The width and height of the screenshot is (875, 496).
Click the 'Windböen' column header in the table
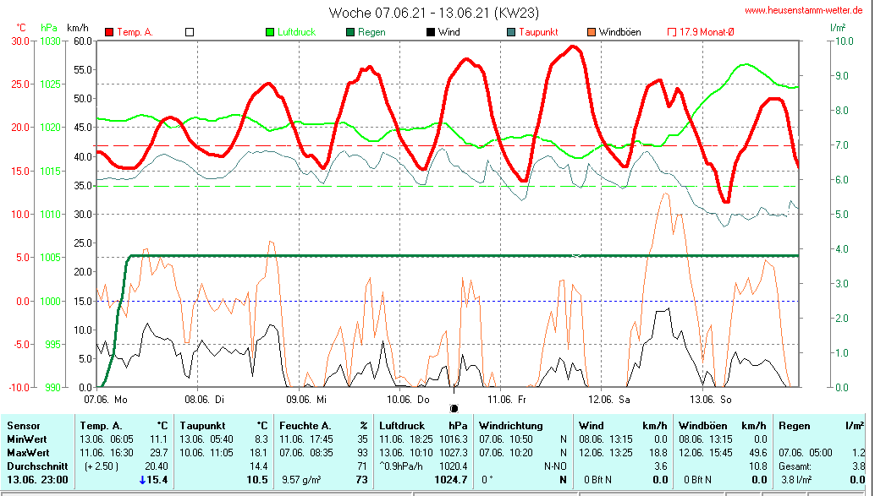pyautogui.click(x=703, y=426)
